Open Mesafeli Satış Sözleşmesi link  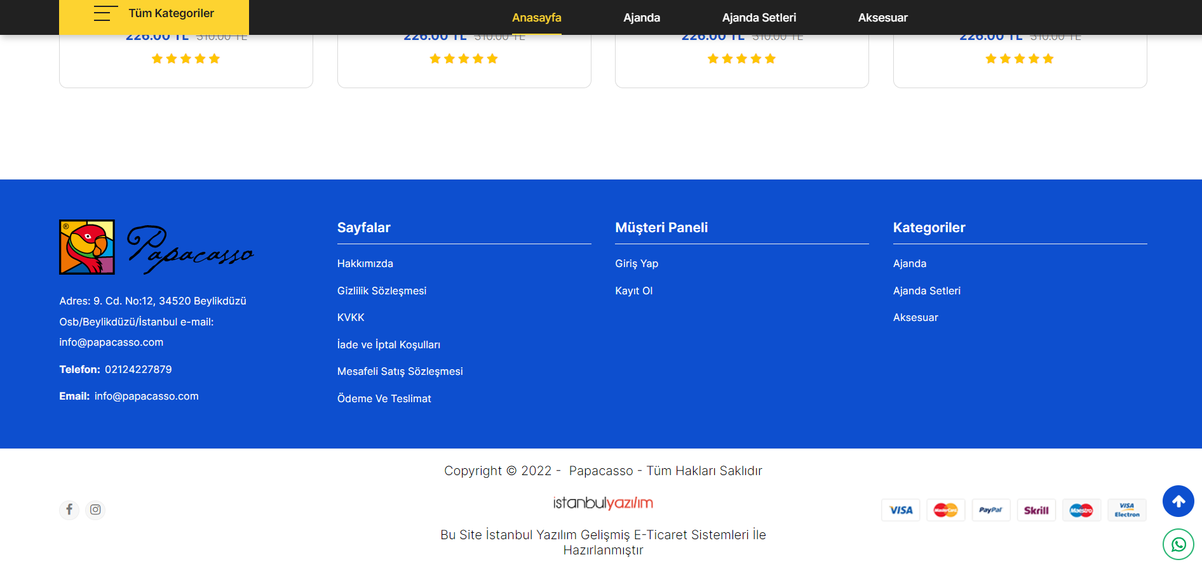[400, 371]
